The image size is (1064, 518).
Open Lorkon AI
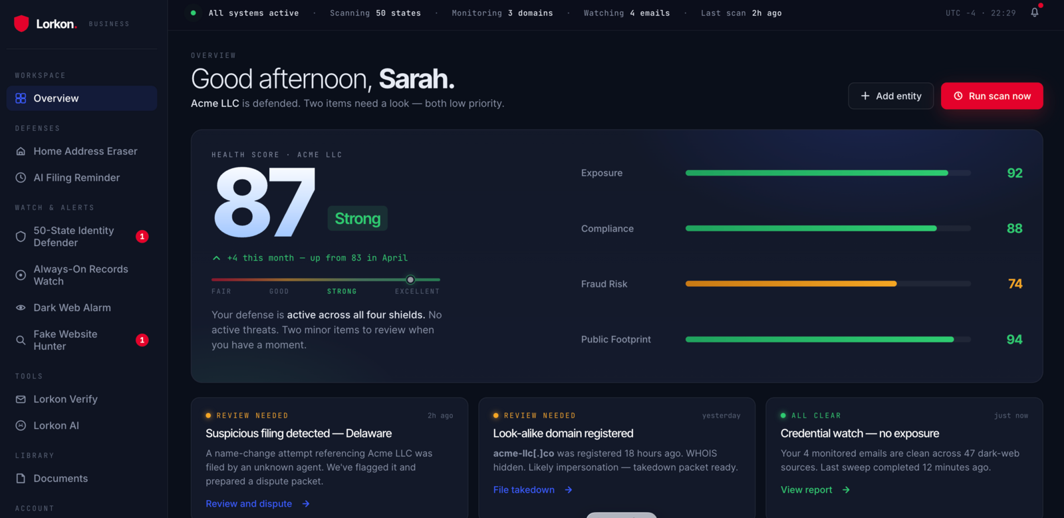click(82, 426)
